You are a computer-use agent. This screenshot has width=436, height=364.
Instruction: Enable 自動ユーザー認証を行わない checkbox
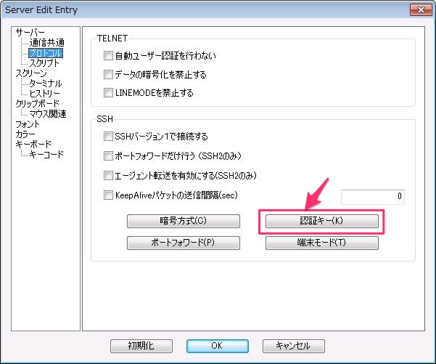coord(109,55)
